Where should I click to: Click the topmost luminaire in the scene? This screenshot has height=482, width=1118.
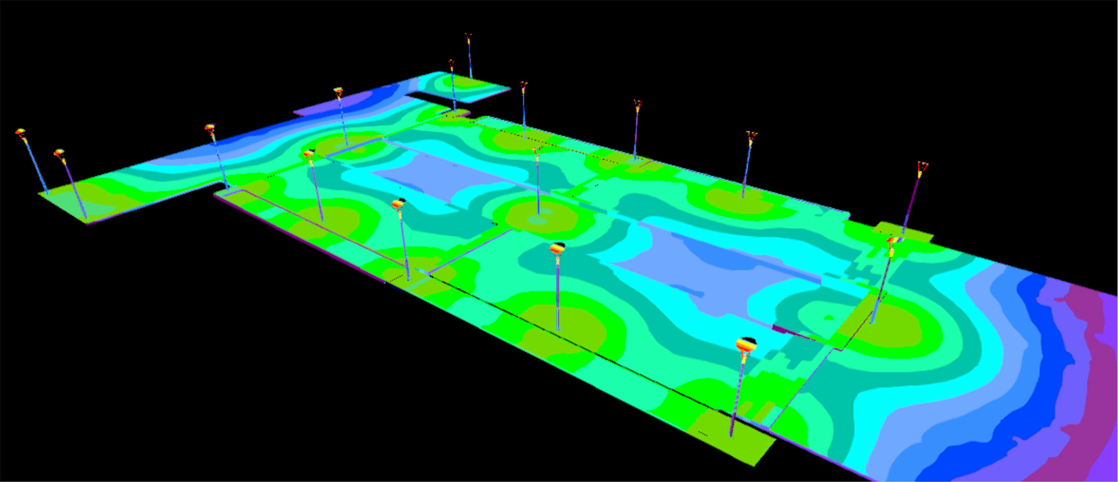468,37
